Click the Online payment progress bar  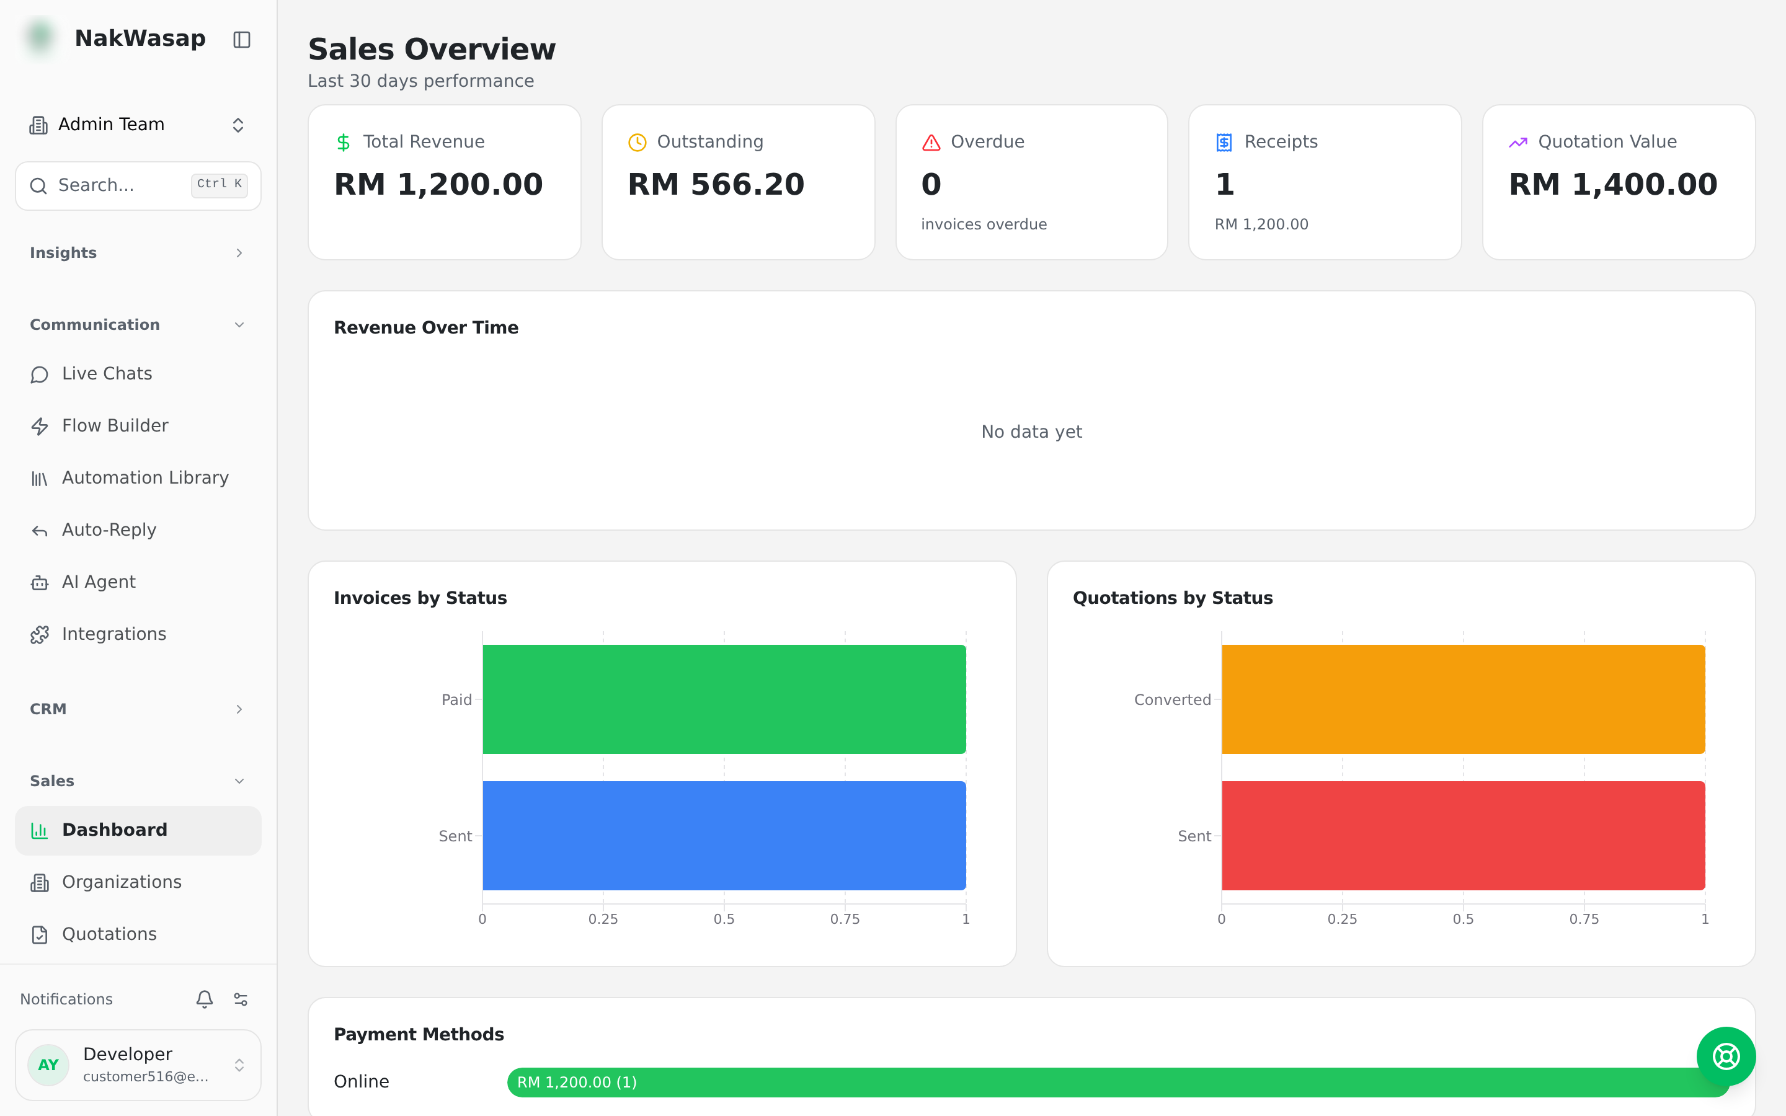[x=1118, y=1082]
